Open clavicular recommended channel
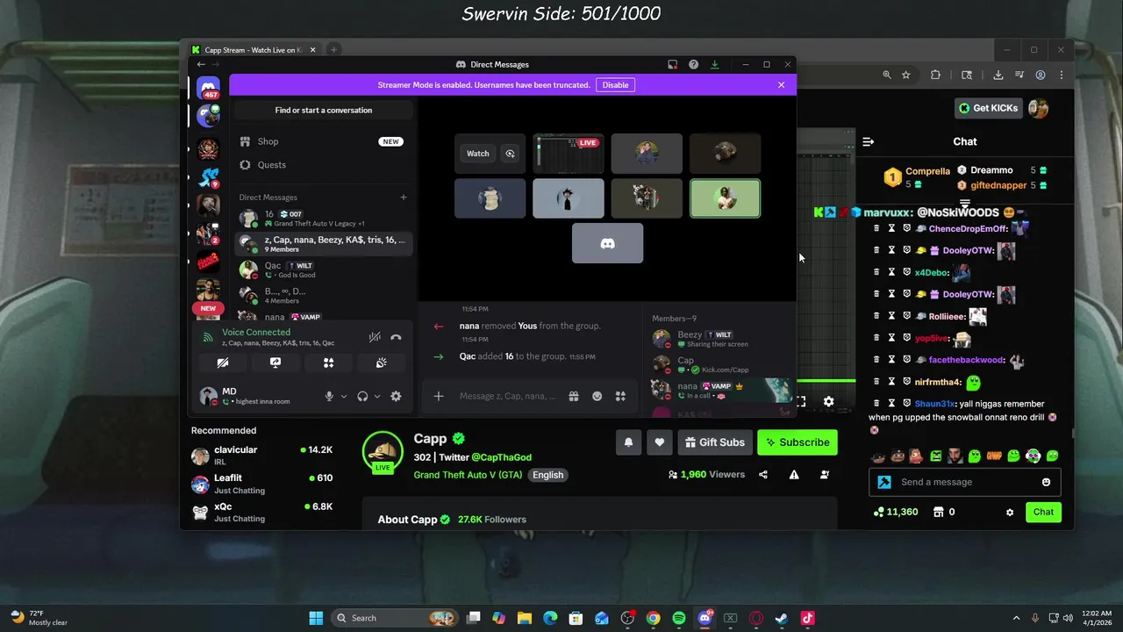Viewport: 1123px width, 632px height. 263,455
